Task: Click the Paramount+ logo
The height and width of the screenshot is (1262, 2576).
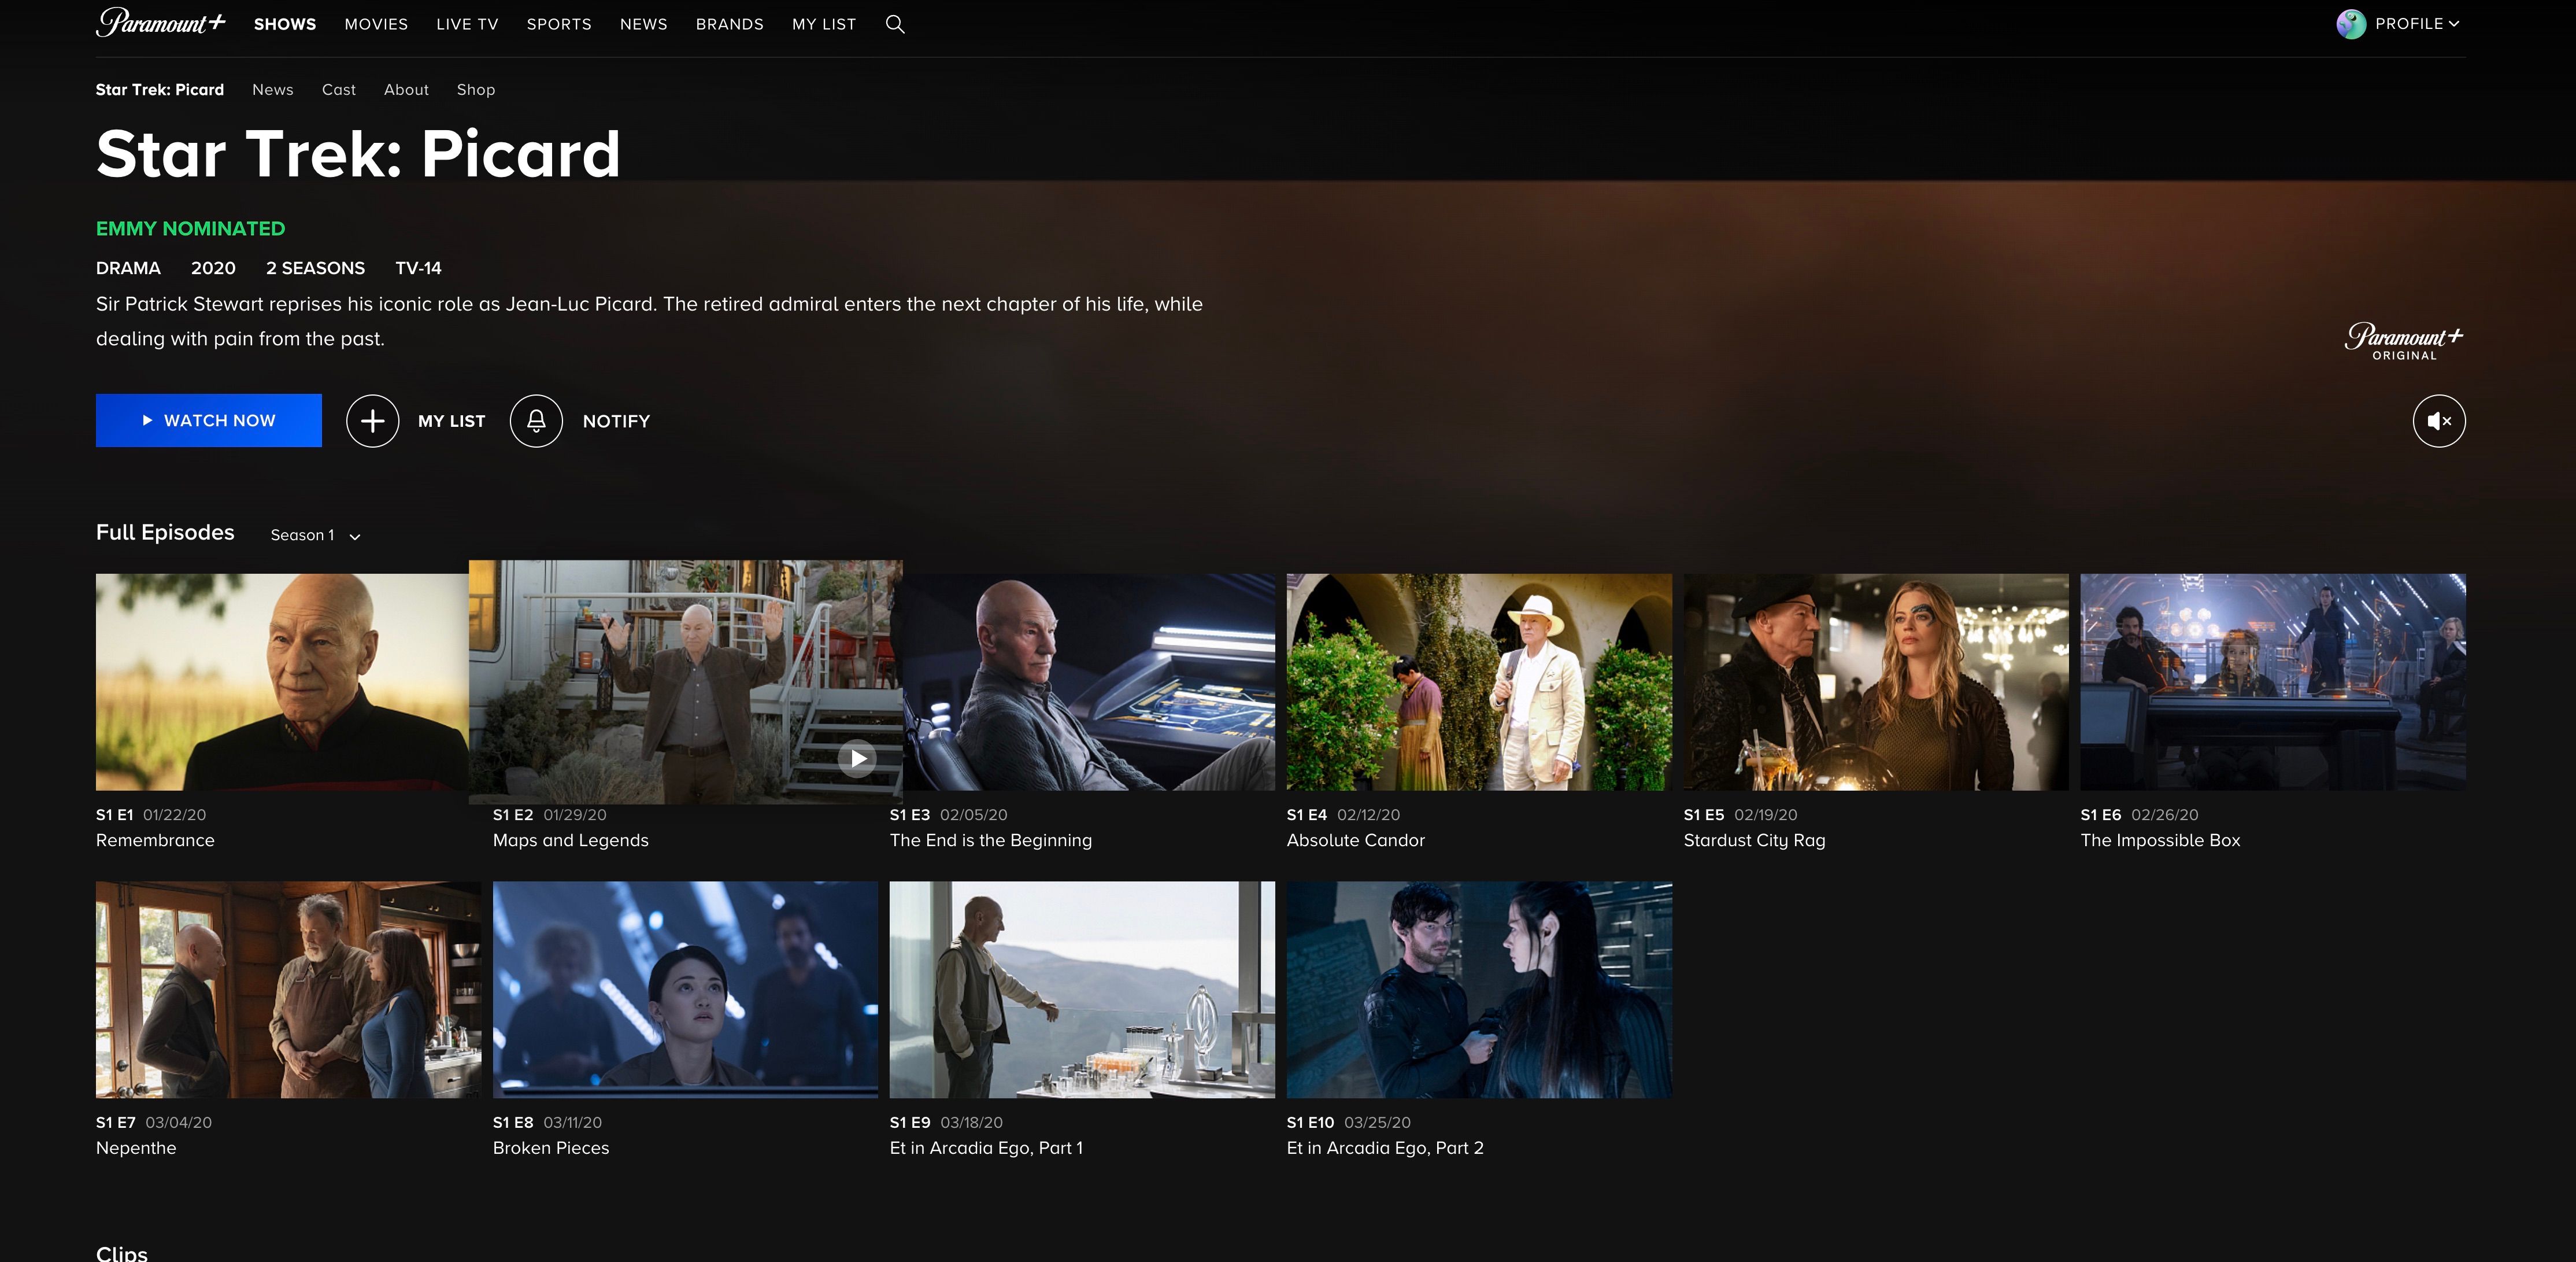Action: coord(161,23)
